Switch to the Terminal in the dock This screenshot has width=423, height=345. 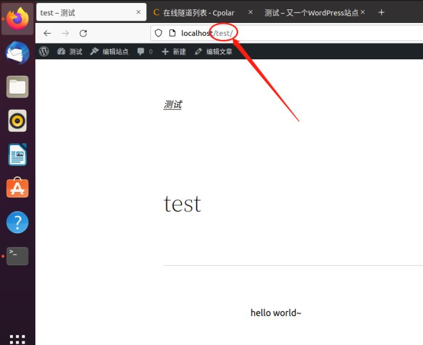[18, 256]
